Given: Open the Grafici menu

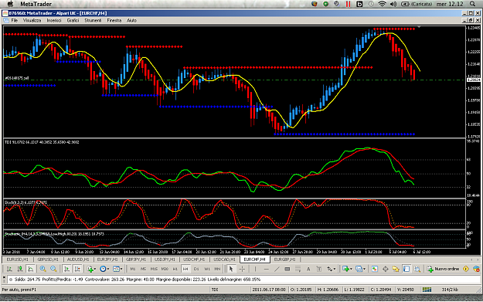Looking at the screenshot, I should pos(73,20).
